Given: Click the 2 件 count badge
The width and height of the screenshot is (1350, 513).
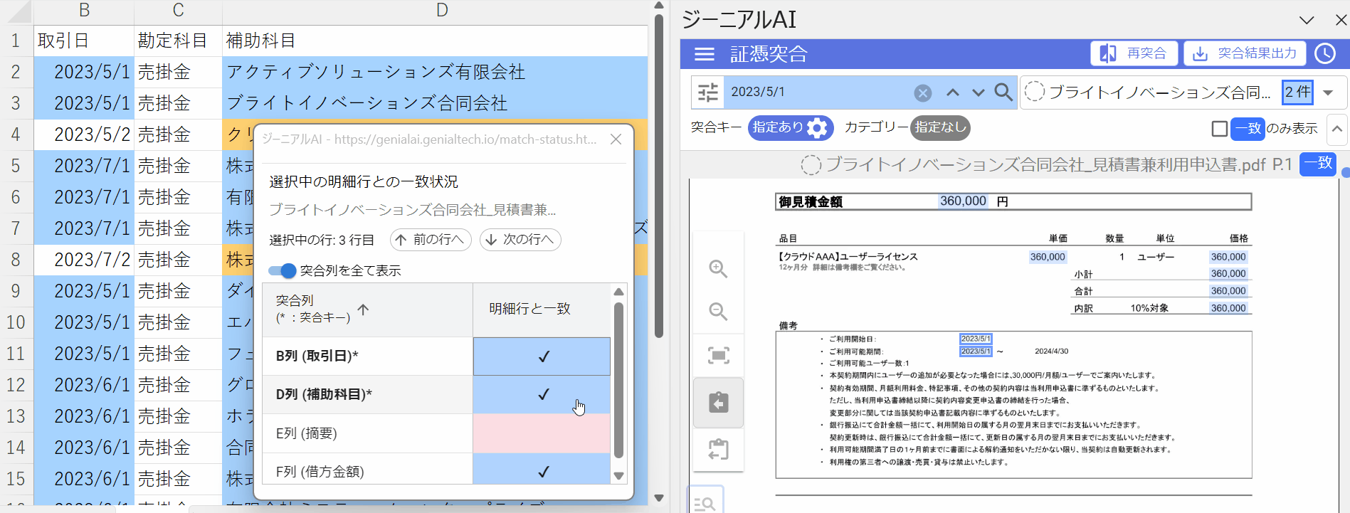Looking at the screenshot, I should pos(1297,92).
